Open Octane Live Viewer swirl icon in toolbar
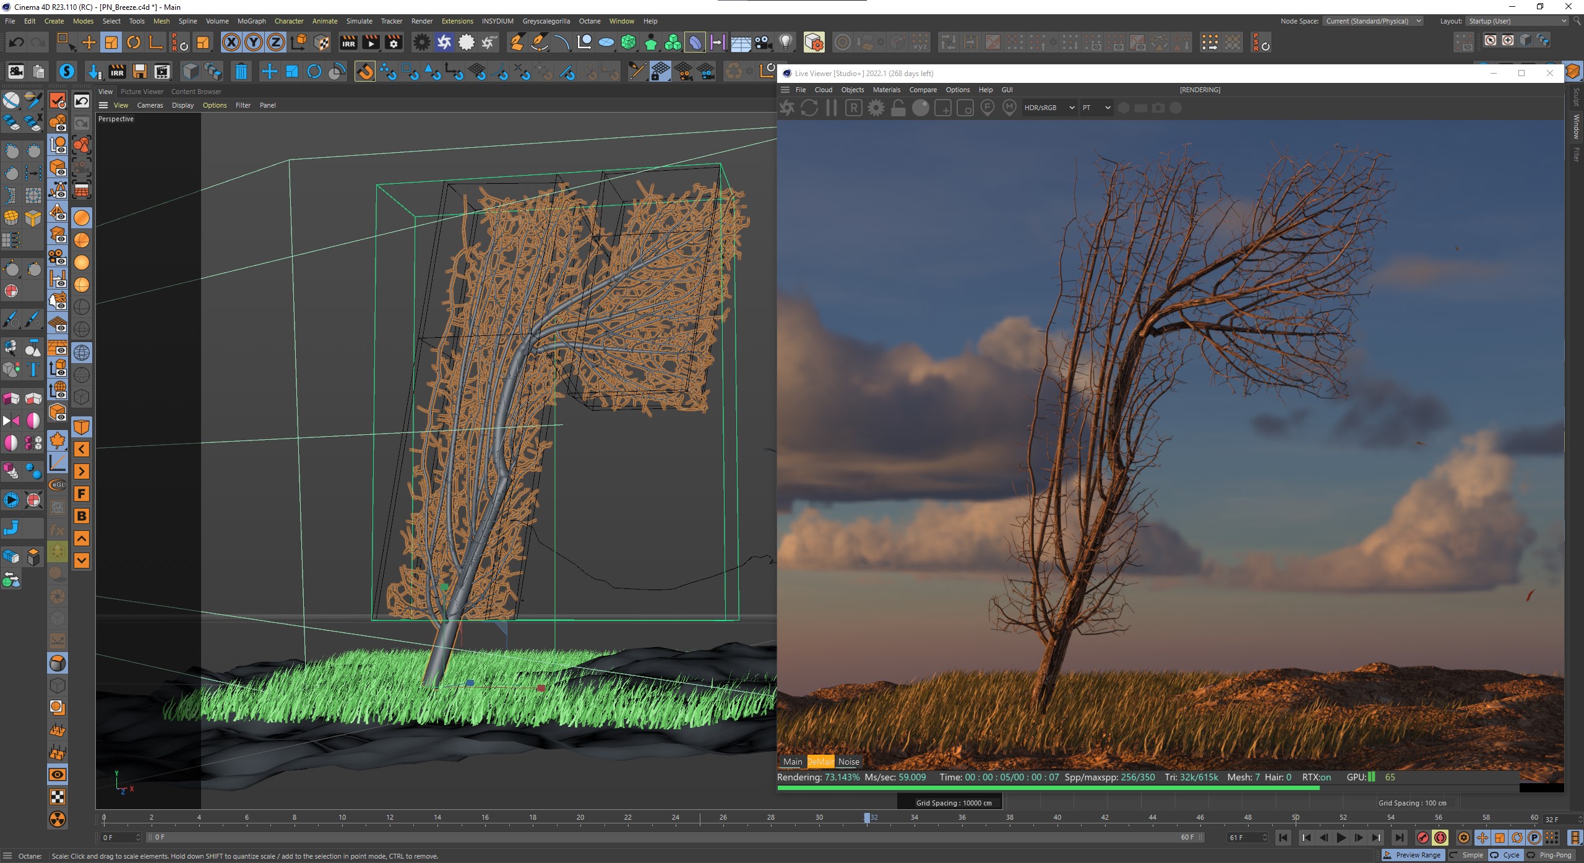The height and width of the screenshot is (863, 1584). tap(444, 43)
